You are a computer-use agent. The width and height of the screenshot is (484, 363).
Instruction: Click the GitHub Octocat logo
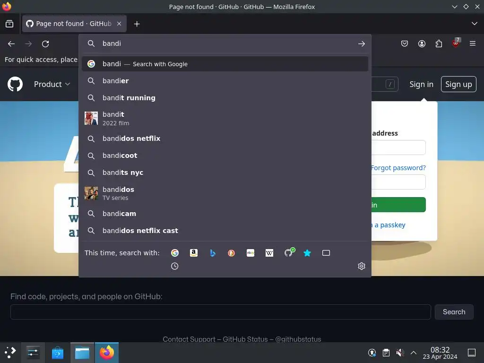15,84
